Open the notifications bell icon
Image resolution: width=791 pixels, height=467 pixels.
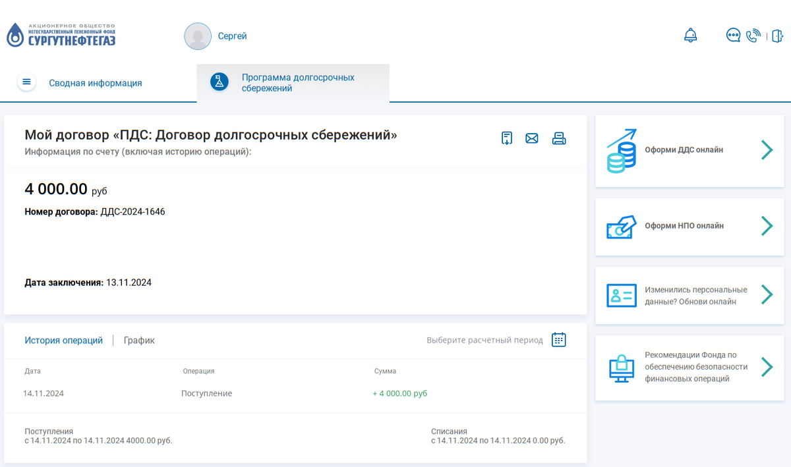click(x=691, y=35)
